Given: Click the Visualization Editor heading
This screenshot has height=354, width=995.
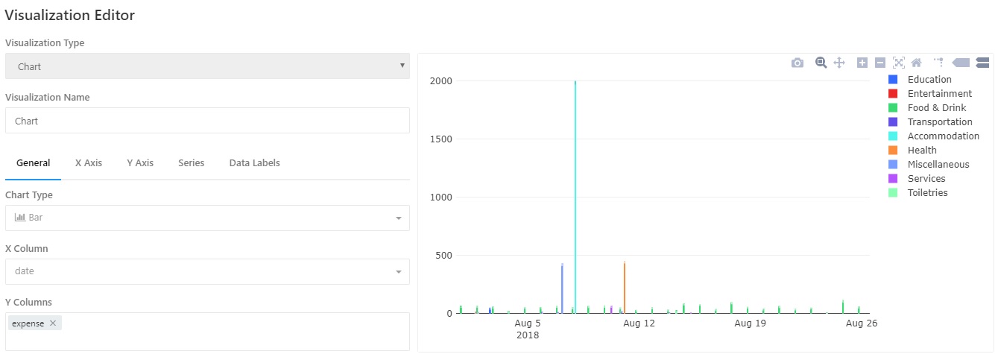Looking at the screenshot, I should pos(70,15).
